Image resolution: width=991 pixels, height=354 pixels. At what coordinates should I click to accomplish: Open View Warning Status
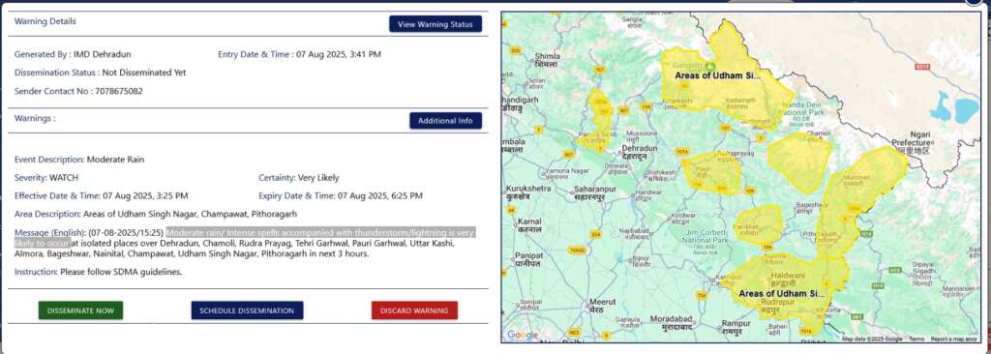435,24
